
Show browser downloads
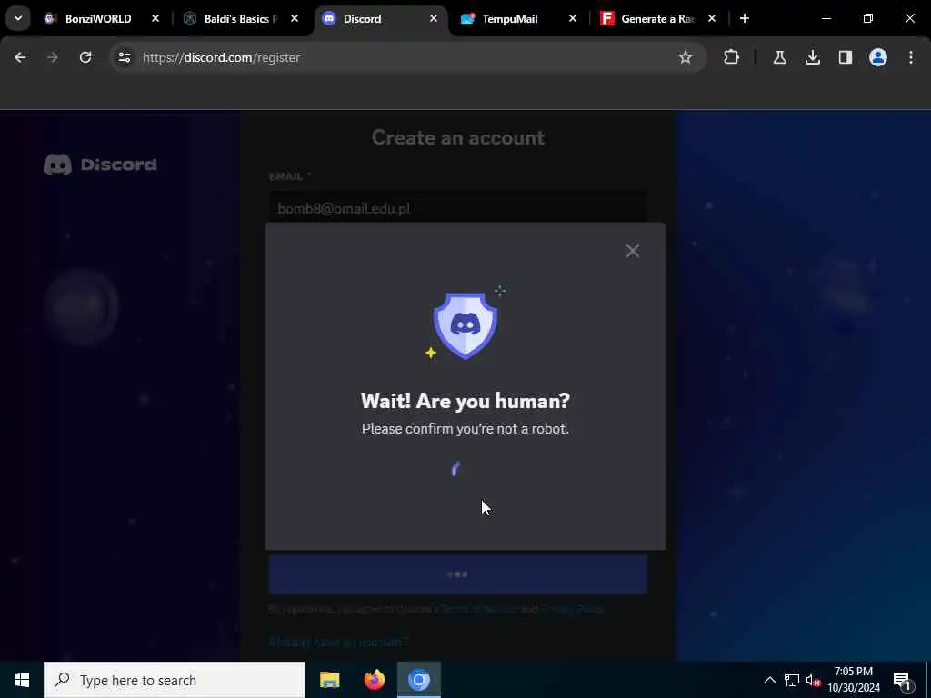[x=812, y=57]
